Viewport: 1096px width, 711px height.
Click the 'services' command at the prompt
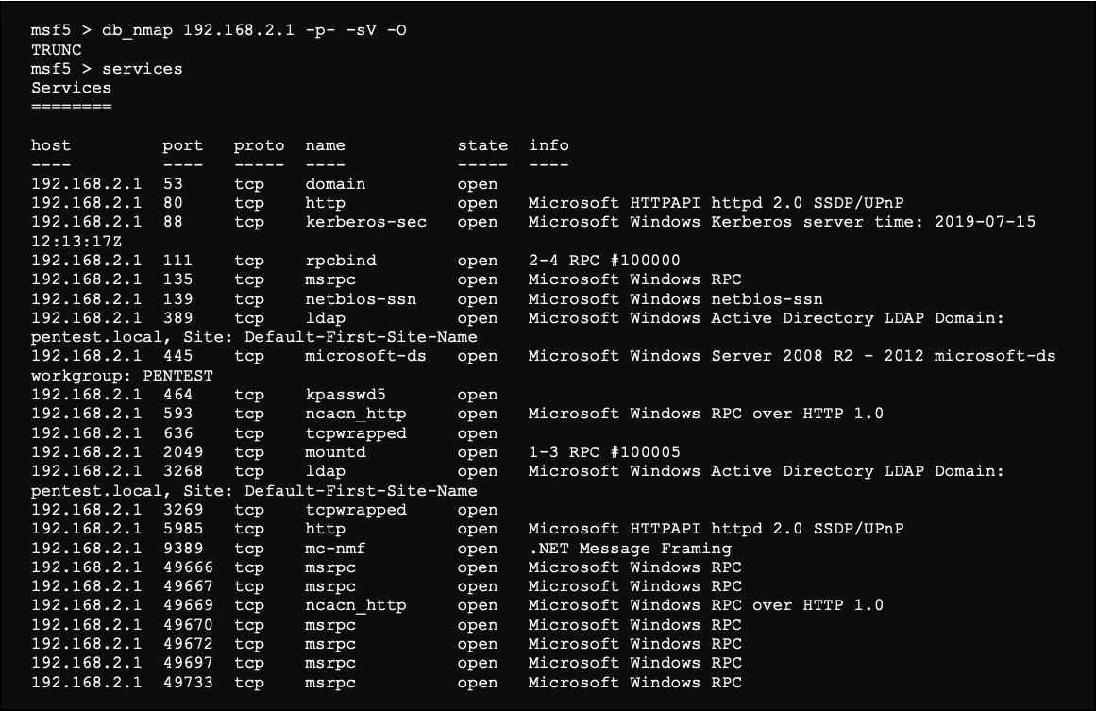click(x=142, y=69)
